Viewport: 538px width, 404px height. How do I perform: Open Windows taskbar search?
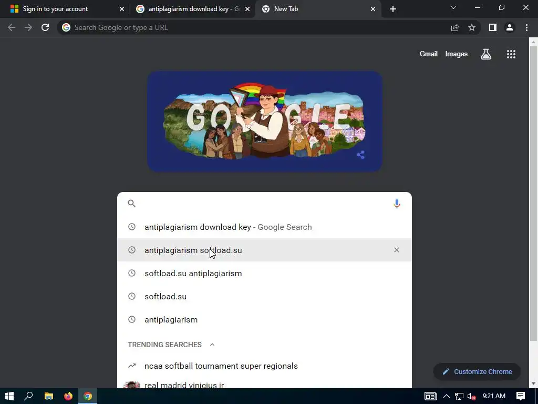pos(28,396)
